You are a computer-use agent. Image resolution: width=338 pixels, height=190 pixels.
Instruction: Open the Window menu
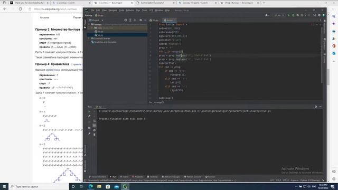click(x=159, y=10)
